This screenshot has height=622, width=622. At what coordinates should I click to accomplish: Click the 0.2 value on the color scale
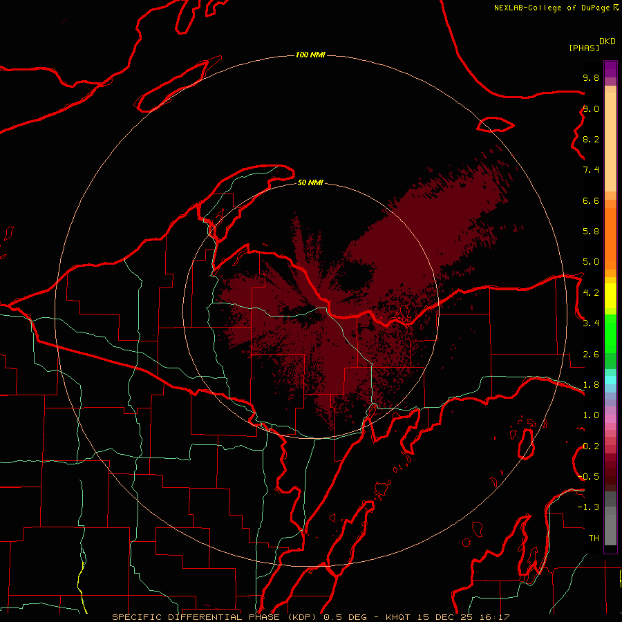point(591,446)
